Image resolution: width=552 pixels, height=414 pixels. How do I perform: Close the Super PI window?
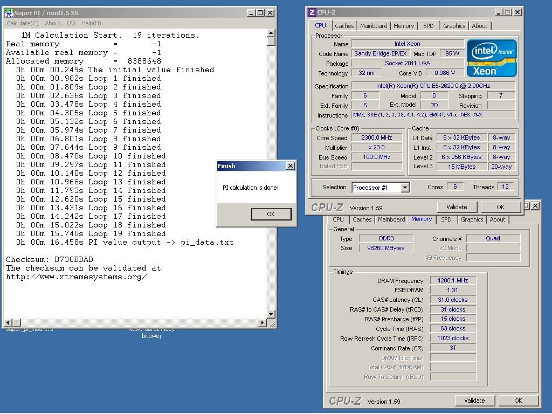pyautogui.click(x=270, y=13)
